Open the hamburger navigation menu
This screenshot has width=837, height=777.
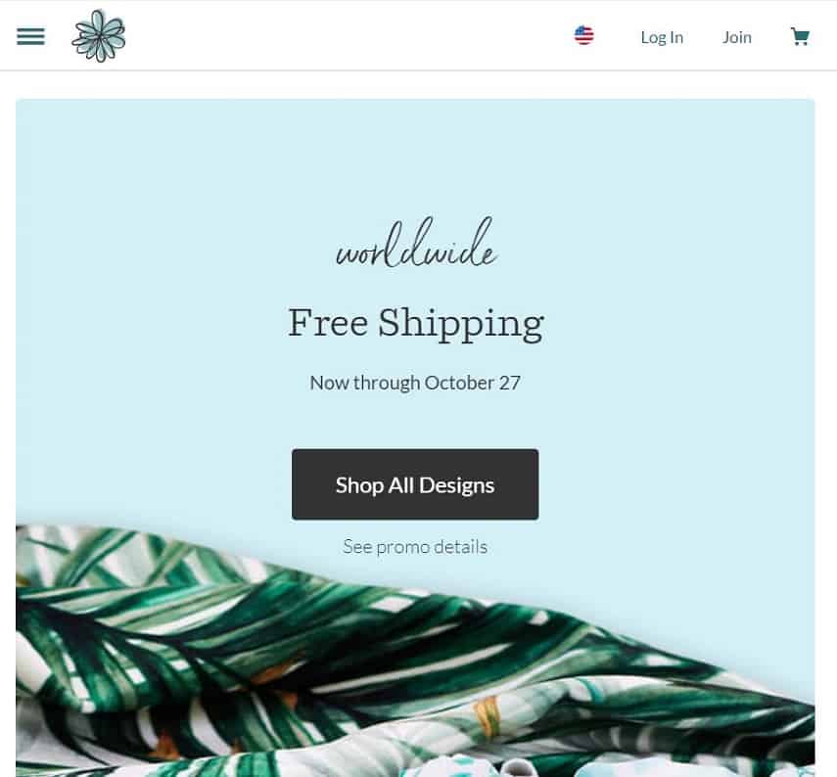30,36
